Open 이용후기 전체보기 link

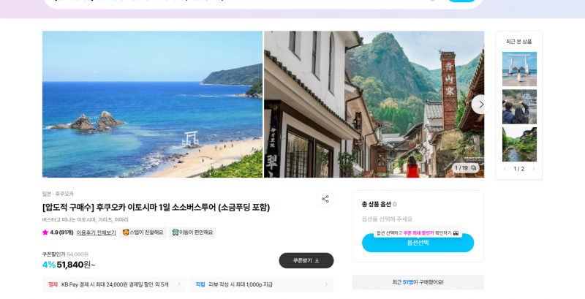point(97,232)
